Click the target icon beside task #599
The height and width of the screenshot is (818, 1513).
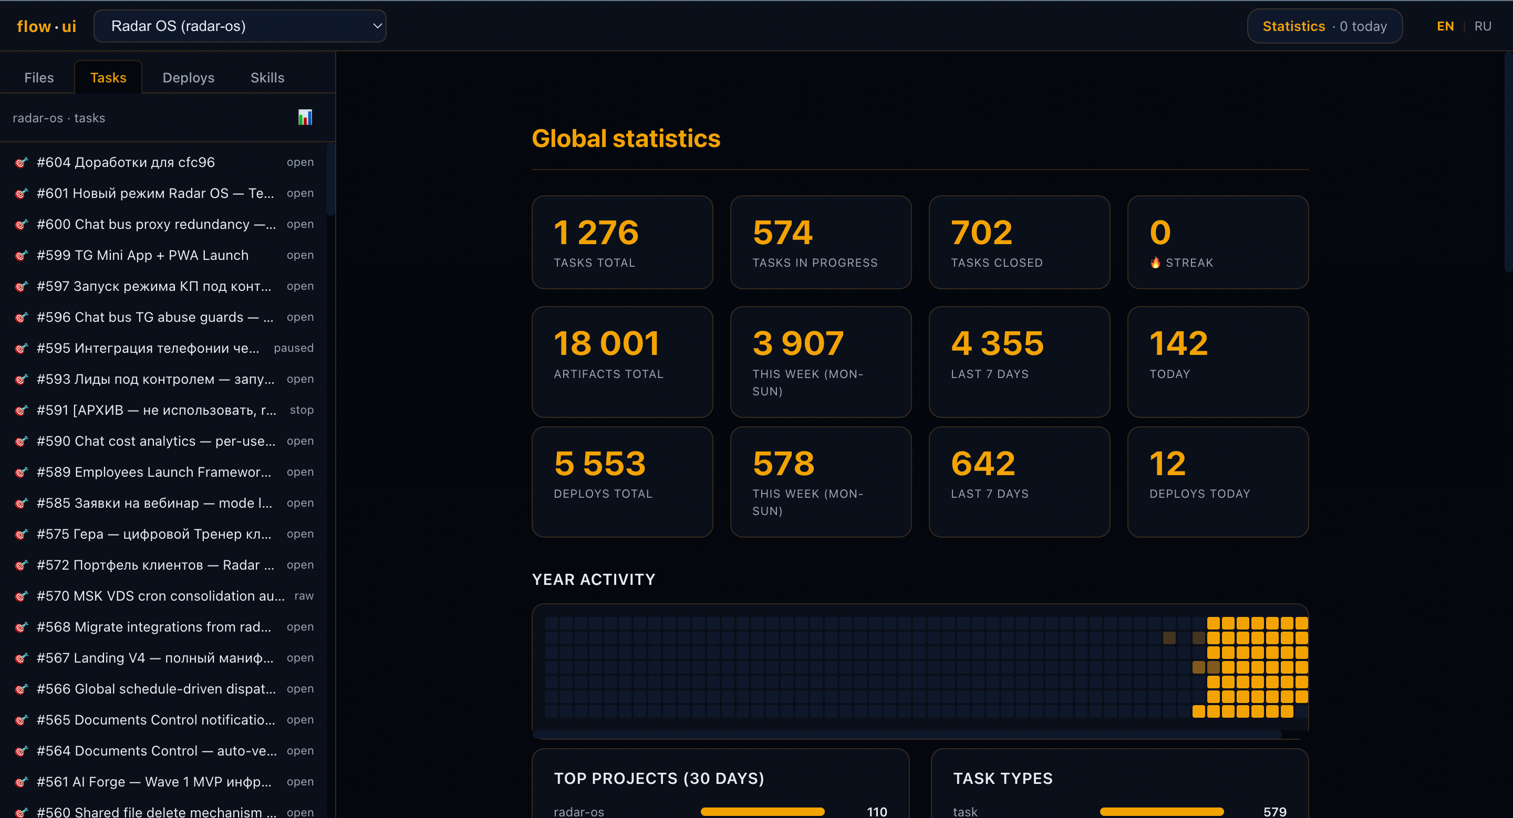click(x=21, y=255)
